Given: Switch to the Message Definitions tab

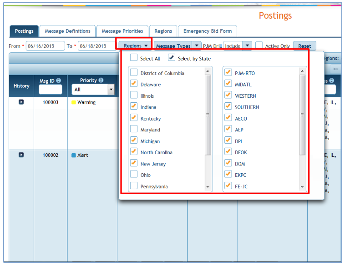Looking at the screenshot, I should coord(67,31).
